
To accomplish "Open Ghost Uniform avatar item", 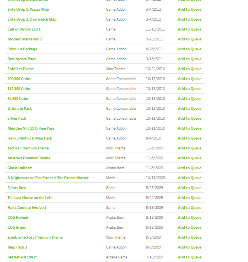I will (x=20, y=168).
